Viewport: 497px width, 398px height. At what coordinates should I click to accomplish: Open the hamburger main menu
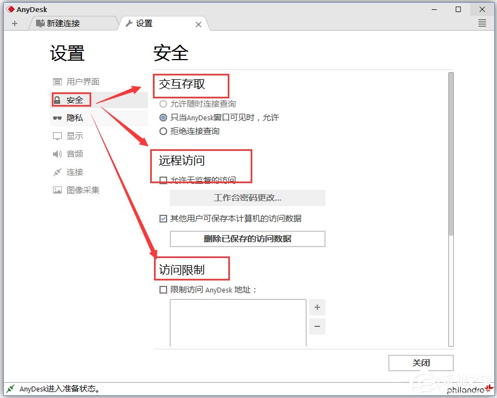(482, 23)
